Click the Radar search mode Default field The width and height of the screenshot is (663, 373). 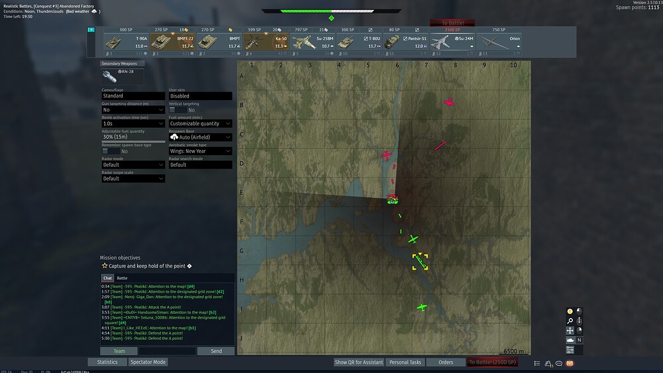tap(200, 165)
